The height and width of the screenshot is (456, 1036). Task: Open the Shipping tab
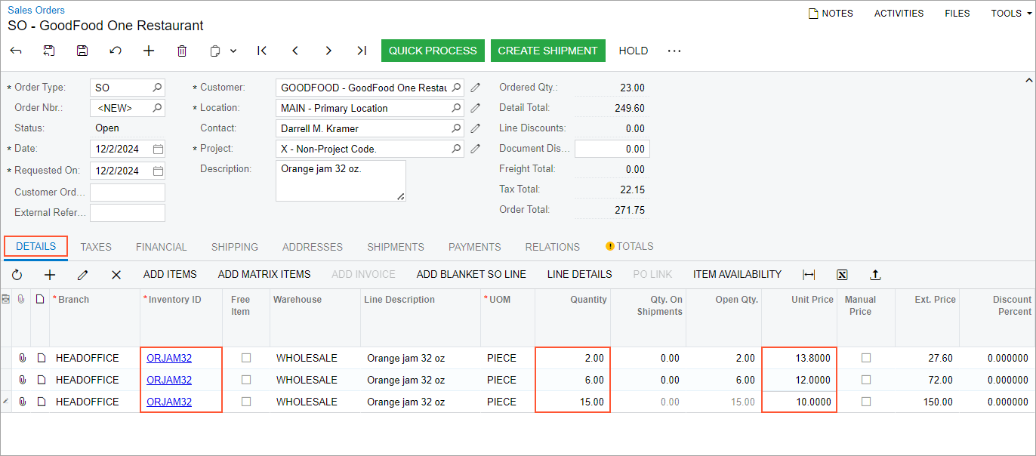coord(235,247)
